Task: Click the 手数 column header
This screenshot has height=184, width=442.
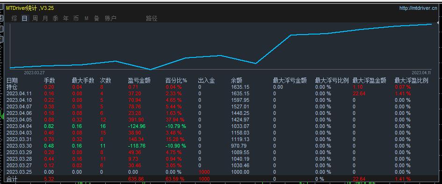Action: coord(50,81)
